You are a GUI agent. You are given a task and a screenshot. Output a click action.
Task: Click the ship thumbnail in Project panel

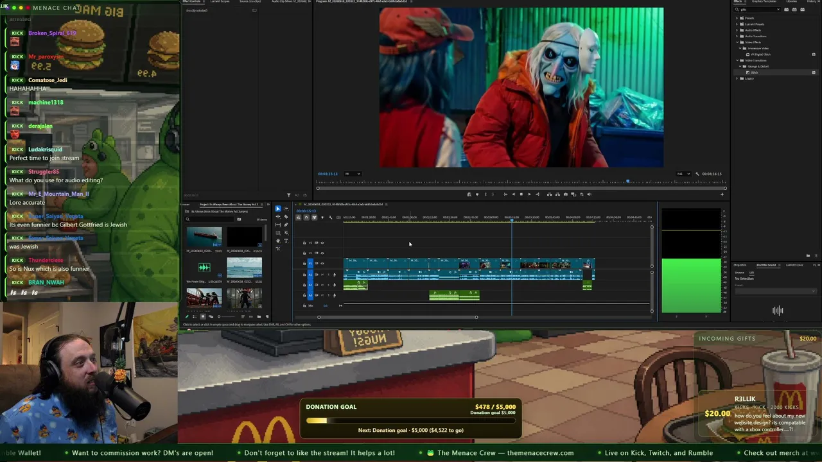(x=204, y=237)
